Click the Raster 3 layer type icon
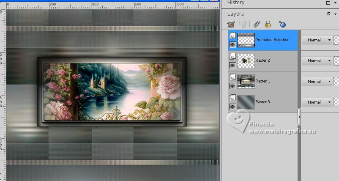The height and width of the screenshot is (181, 339). pos(232,98)
